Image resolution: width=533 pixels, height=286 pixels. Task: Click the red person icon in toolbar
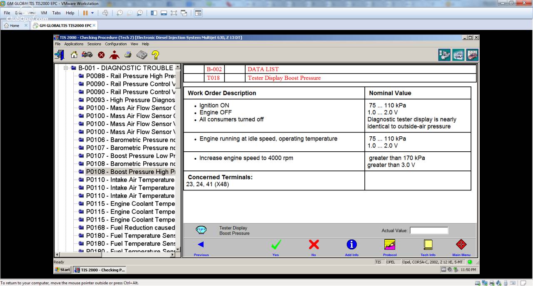114,54
